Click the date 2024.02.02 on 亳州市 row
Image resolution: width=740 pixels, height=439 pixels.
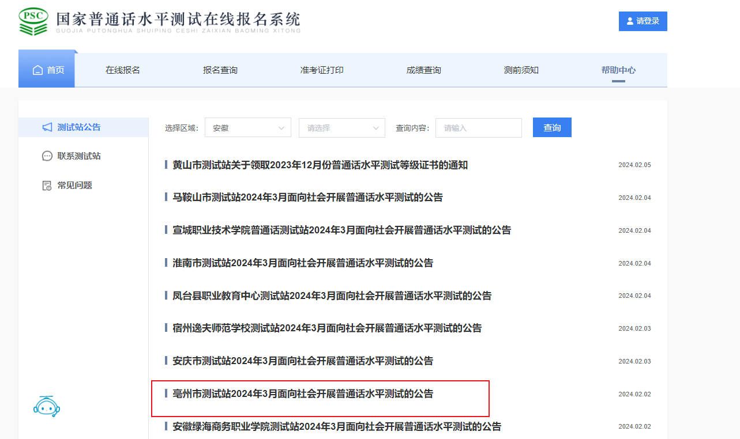coord(634,394)
